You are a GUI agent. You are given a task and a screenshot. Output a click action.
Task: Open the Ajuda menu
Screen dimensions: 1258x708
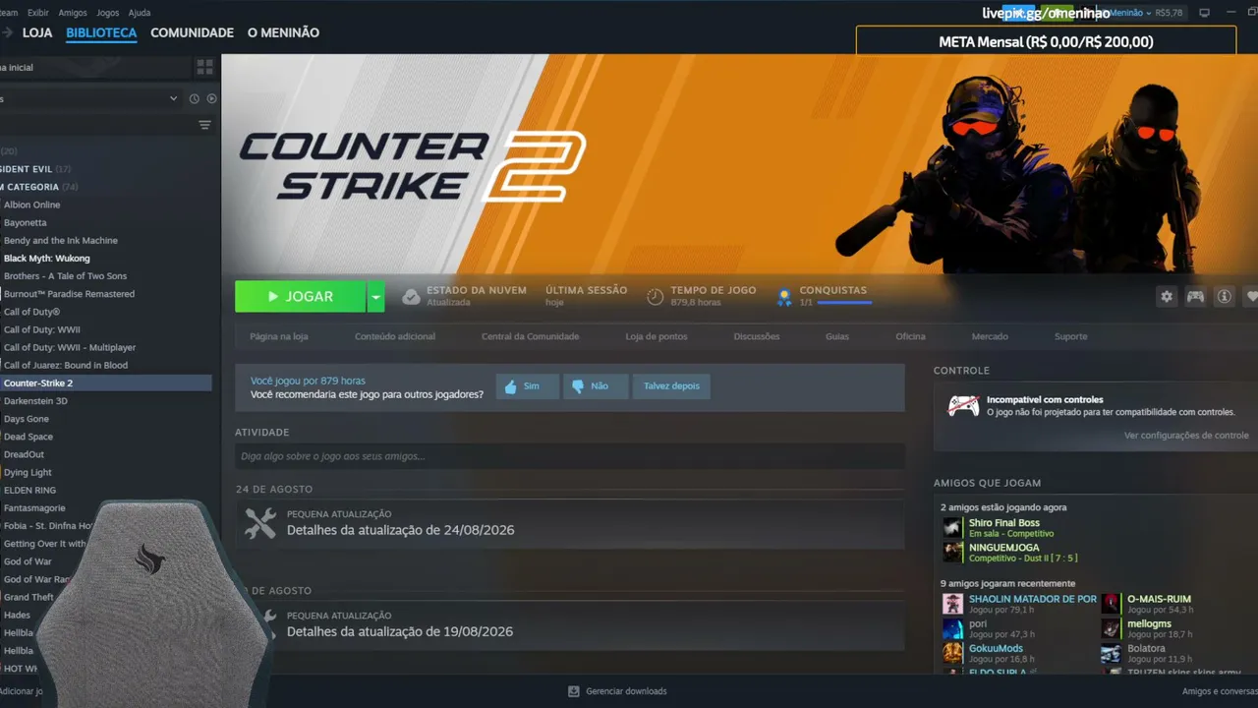coord(140,13)
